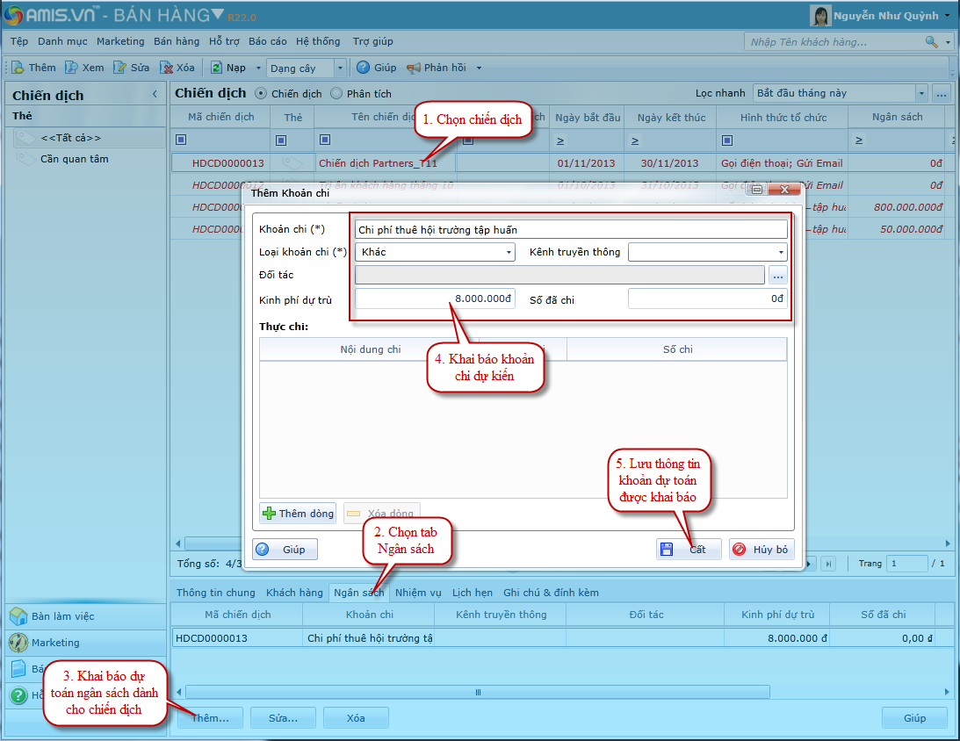Click Cất to save the expense
The width and height of the screenshot is (960, 741).
coord(688,550)
